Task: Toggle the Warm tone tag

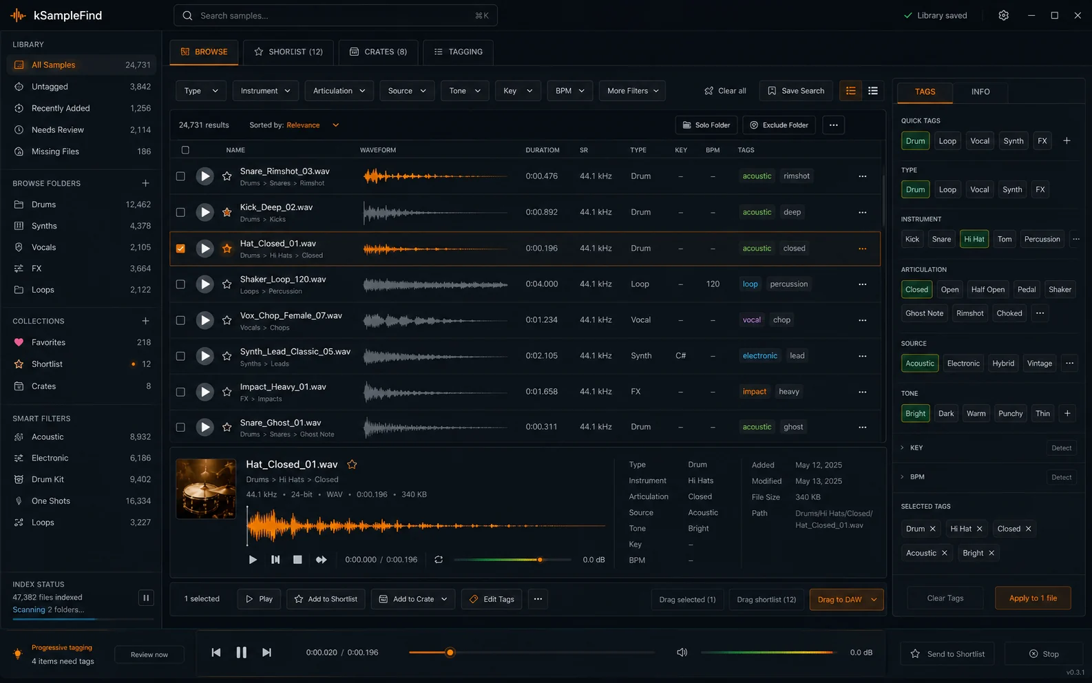Action: [x=976, y=413]
